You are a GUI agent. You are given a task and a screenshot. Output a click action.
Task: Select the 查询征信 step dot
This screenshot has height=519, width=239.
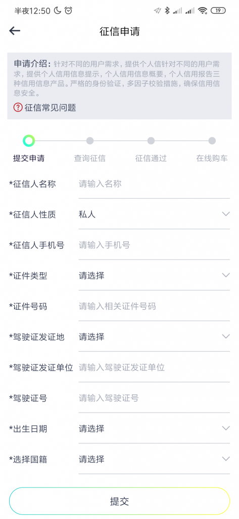90,141
